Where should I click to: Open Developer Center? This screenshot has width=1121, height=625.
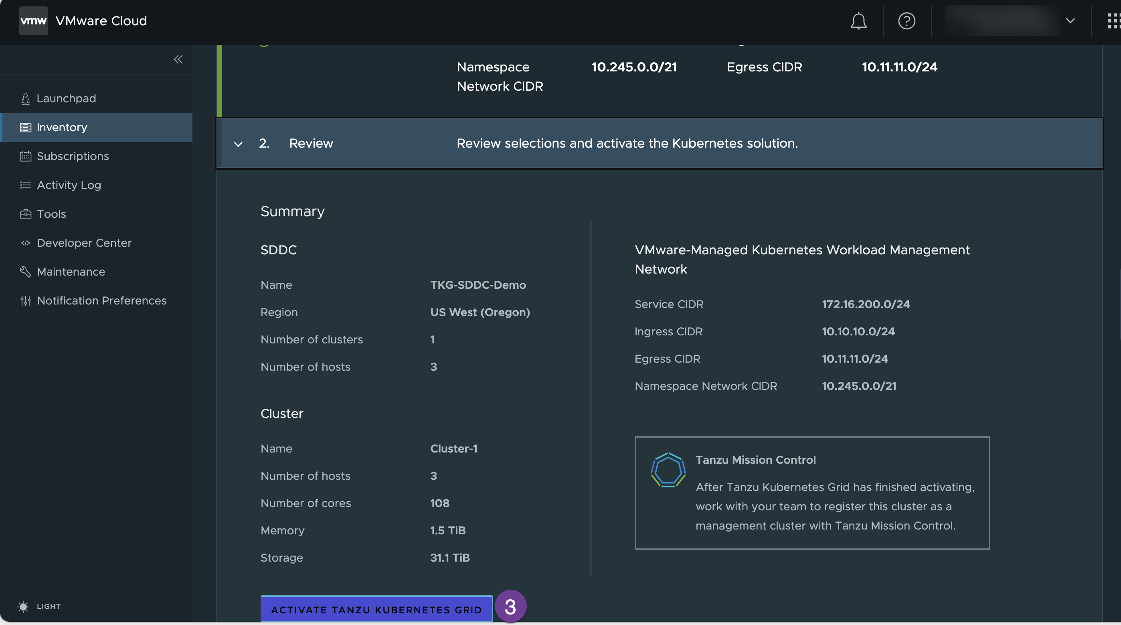pos(97,243)
